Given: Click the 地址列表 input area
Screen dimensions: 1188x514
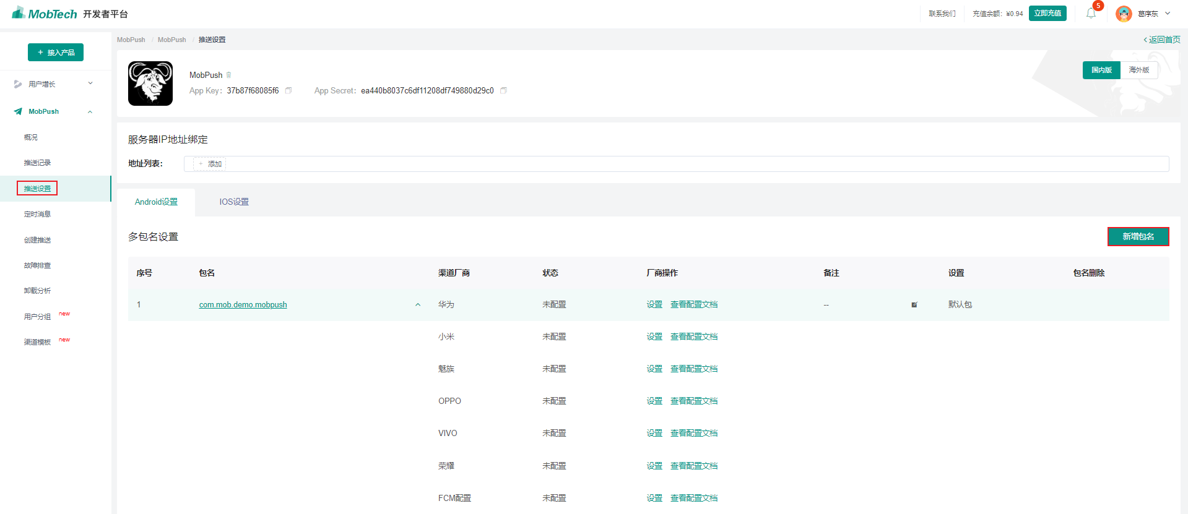Looking at the screenshot, I should (676, 164).
